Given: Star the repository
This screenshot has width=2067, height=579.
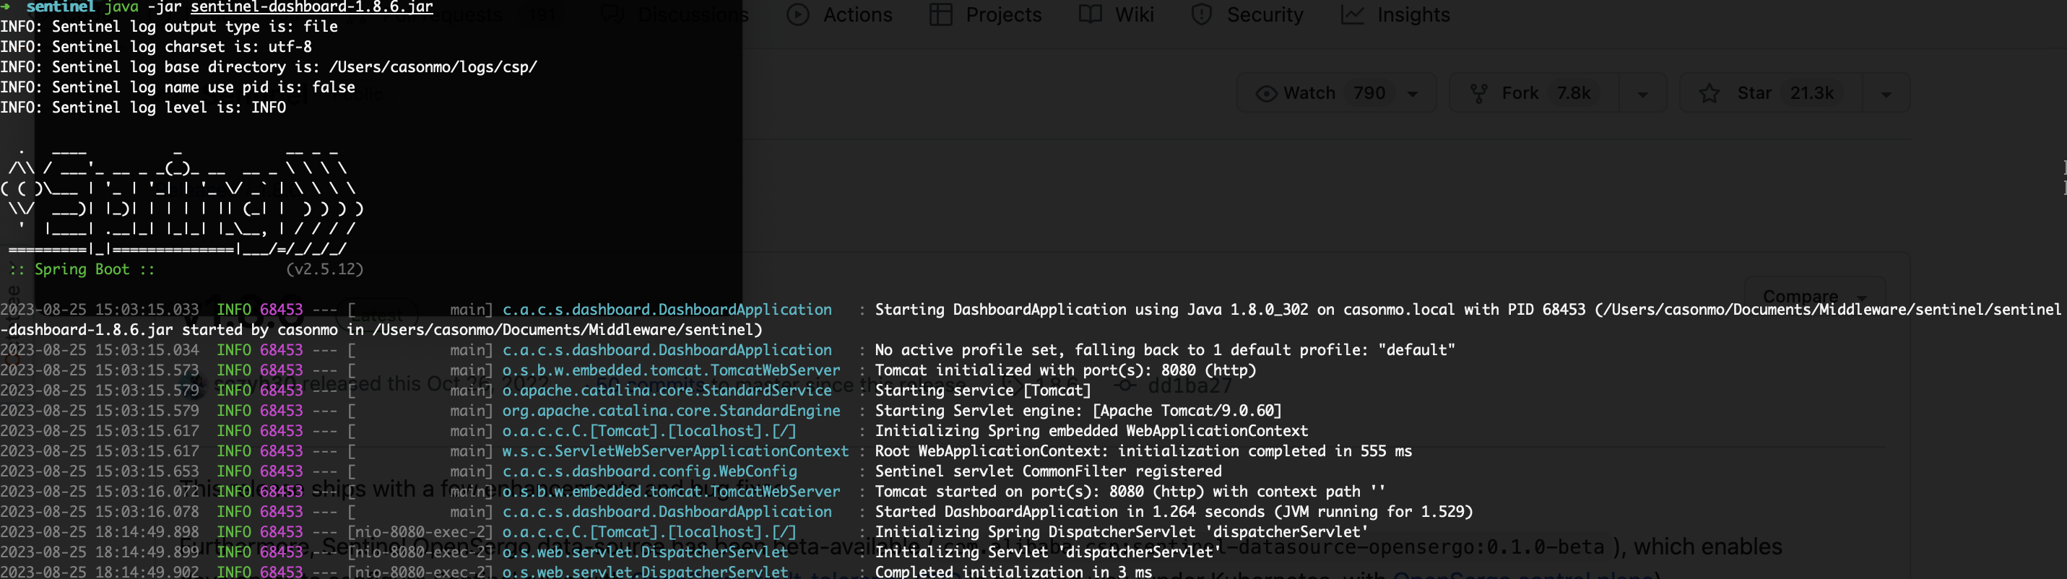Looking at the screenshot, I should pyautogui.click(x=1770, y=93).
